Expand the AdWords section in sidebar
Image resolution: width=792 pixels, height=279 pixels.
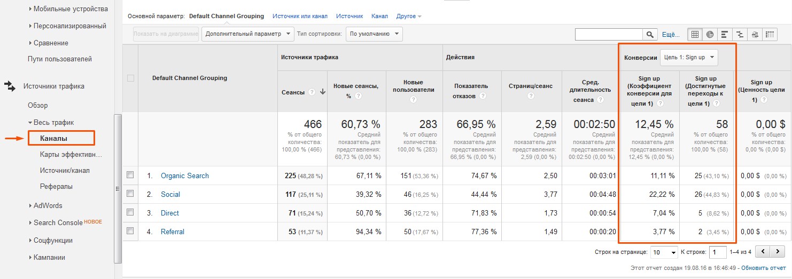48,205
